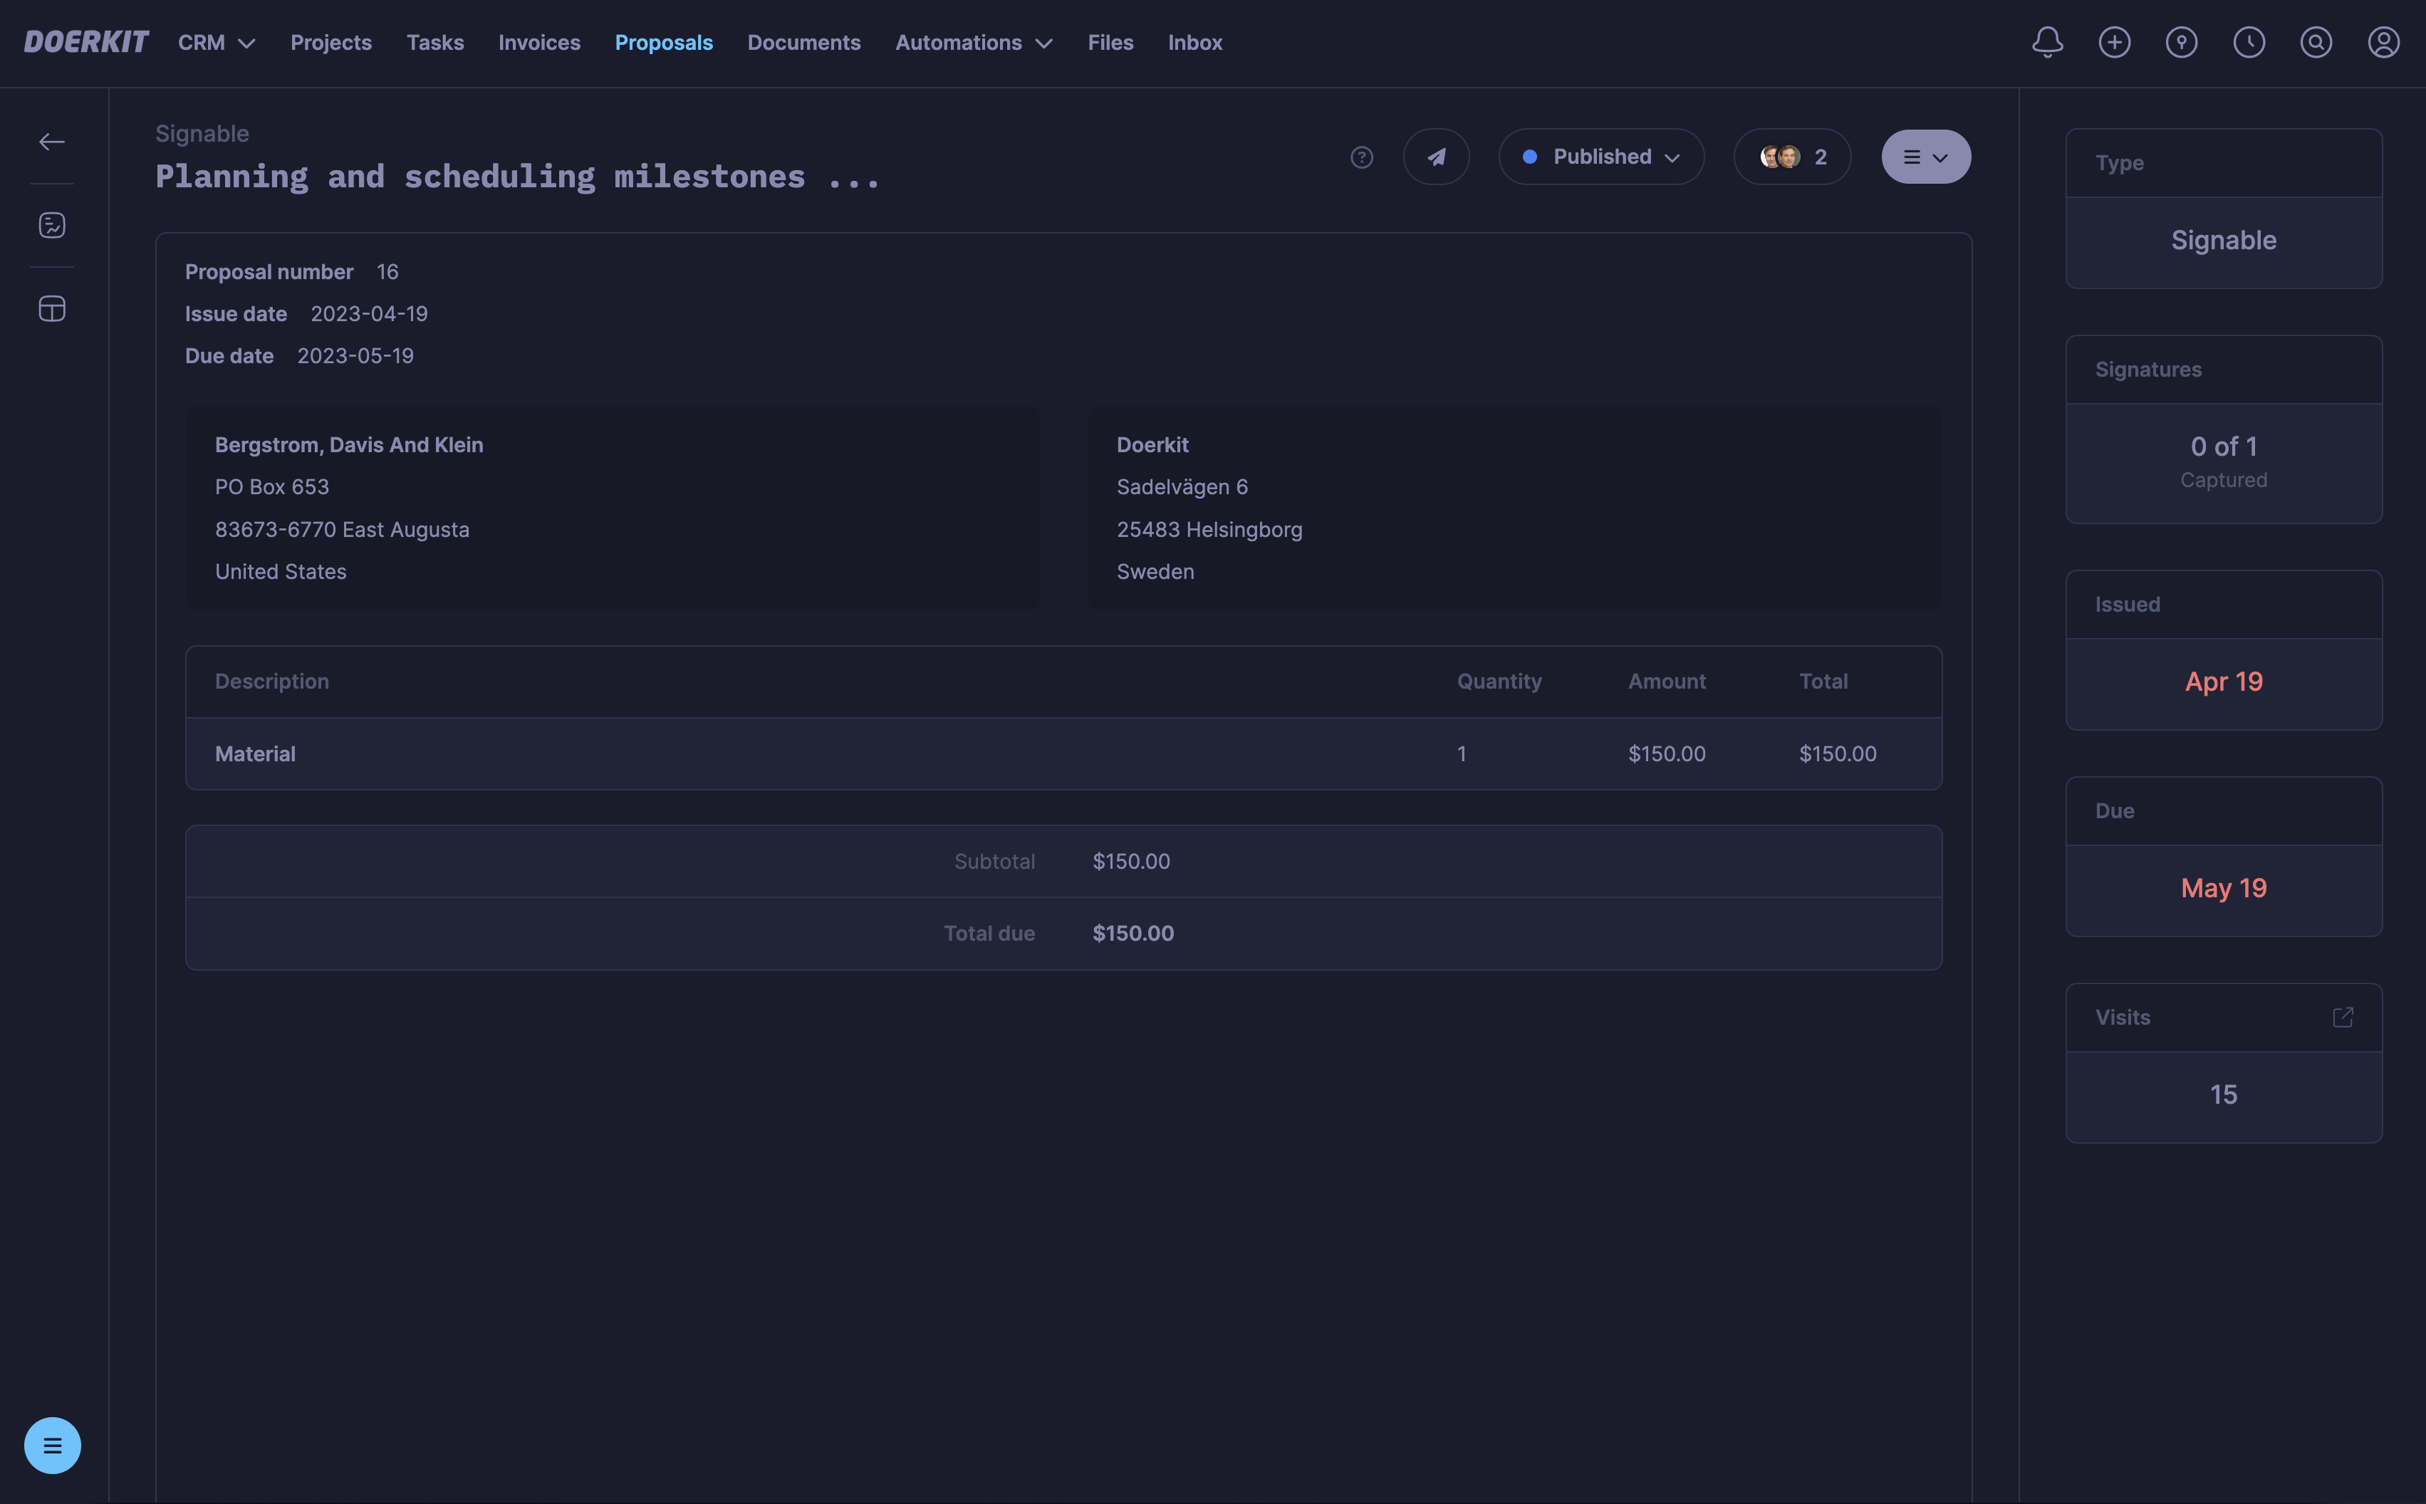Expand the CRM menu chevron
Viewport: 2426px width, 1504px height.
click(x=248, y=43)
